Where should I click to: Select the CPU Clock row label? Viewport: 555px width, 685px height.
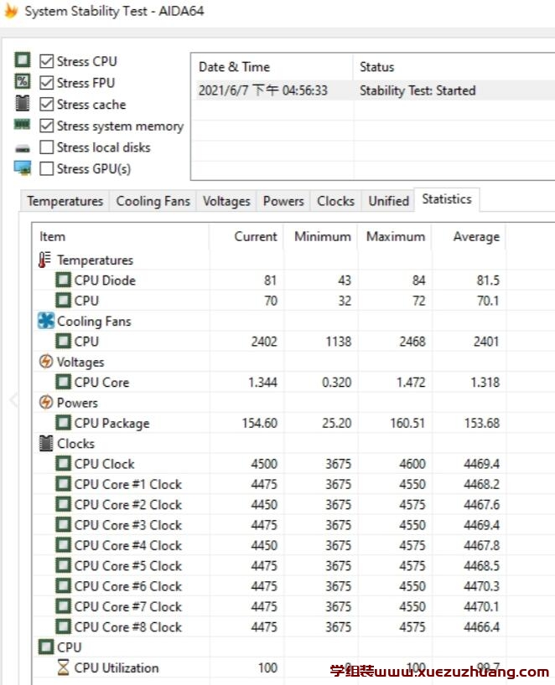coord(104,464)
